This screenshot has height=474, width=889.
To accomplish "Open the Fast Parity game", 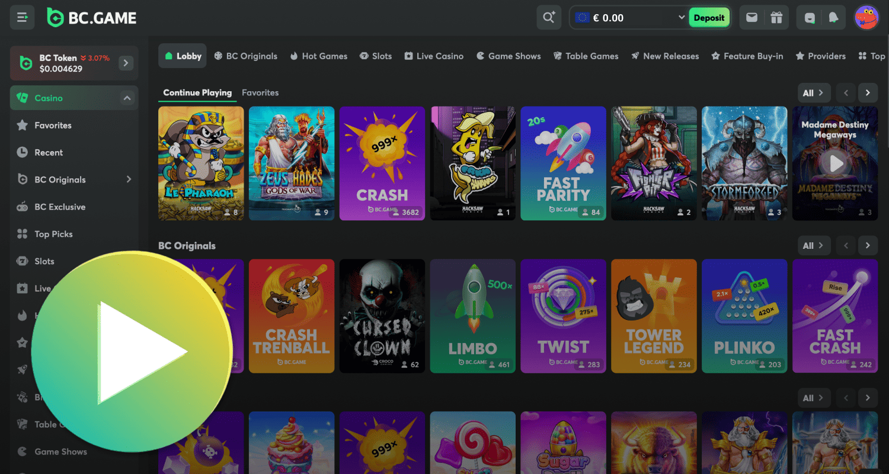I will point(564,164).
